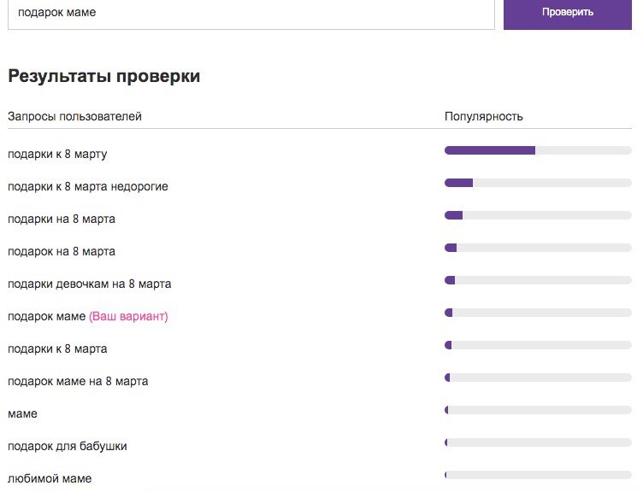Click the query "подарки девочкам на 8 марта"
This screenshot has height=492, width=643.
pos(84,284)
